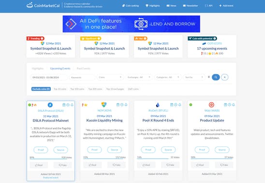Click DSLA Protocol coin logo
This screenshot has width=265, height=183.
click(50, 105)
